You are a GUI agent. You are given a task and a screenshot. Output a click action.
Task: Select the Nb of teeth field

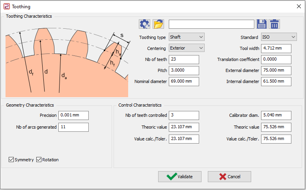tap(183, 59)
